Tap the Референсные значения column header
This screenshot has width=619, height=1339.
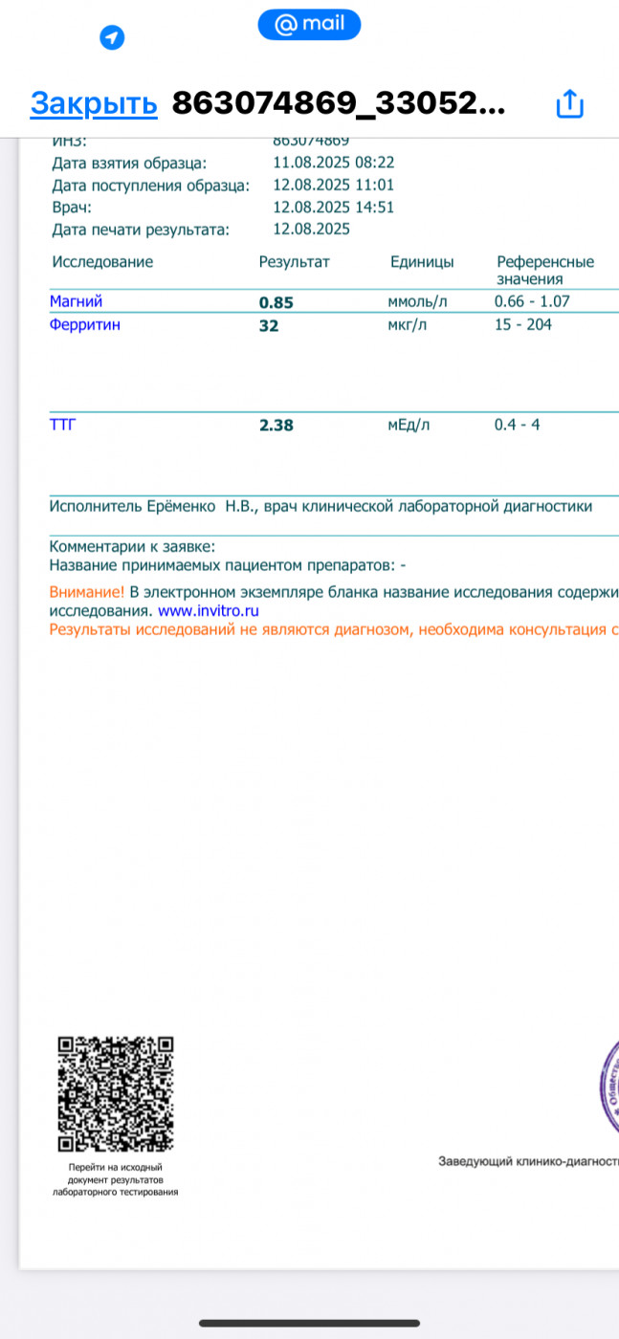(x=545, y=271)
